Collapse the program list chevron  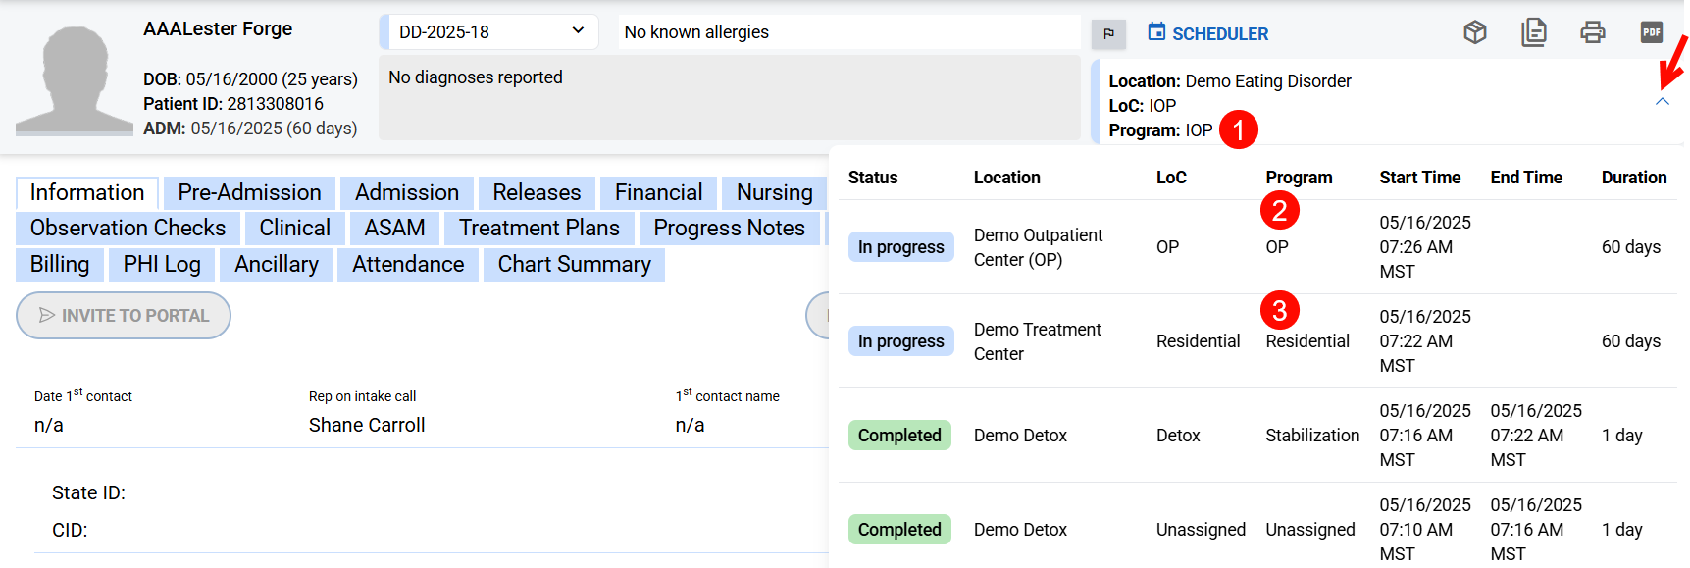[1662, 101]
